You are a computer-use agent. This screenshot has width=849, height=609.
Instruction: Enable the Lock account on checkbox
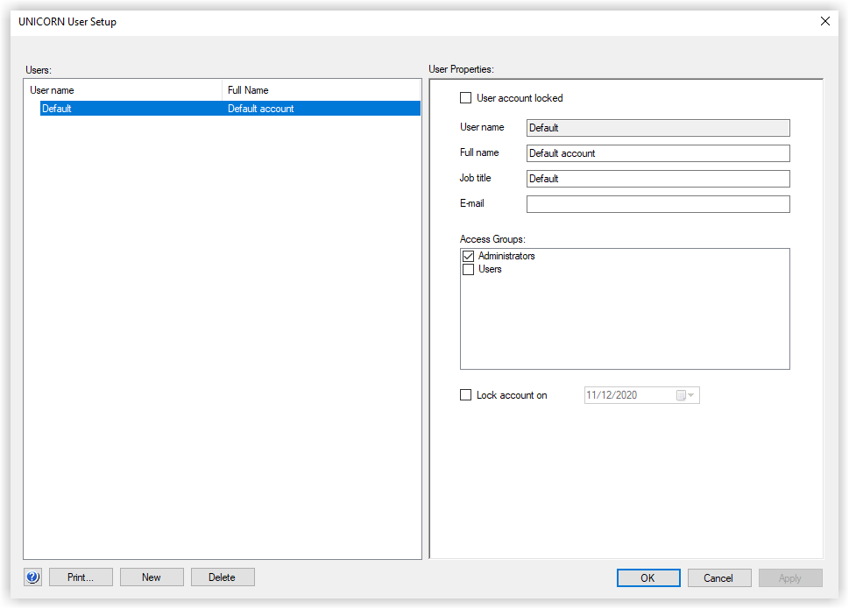pos(465,394)
